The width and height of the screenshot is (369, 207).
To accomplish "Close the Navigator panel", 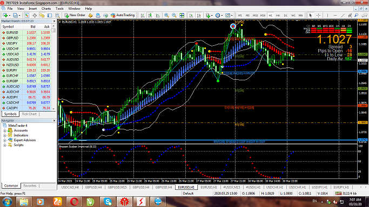I will pos(54,121).
